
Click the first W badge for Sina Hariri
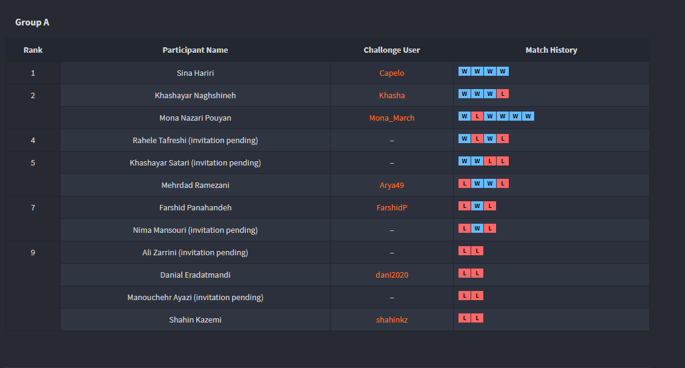coord(465,72)
